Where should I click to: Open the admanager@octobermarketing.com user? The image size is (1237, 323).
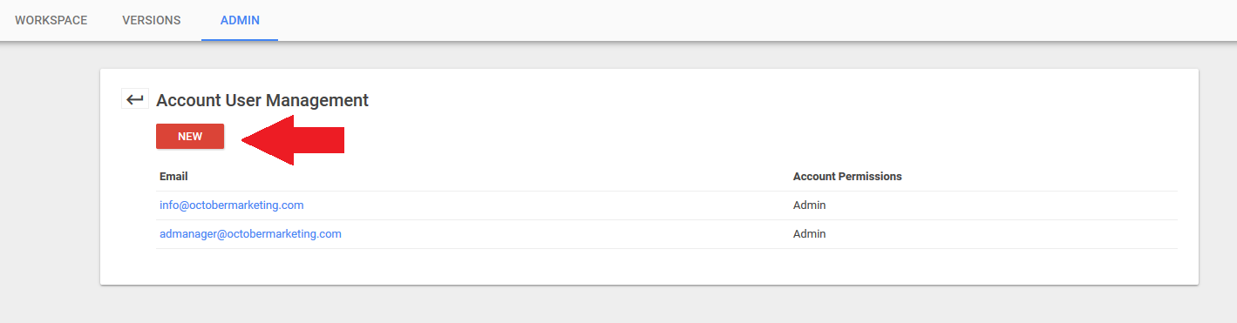point(250,234)
